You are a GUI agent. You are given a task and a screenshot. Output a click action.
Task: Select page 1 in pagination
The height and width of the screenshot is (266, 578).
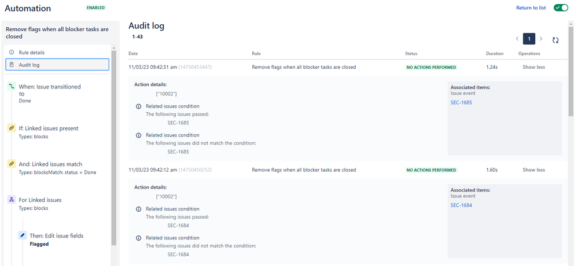coord(529,39)
